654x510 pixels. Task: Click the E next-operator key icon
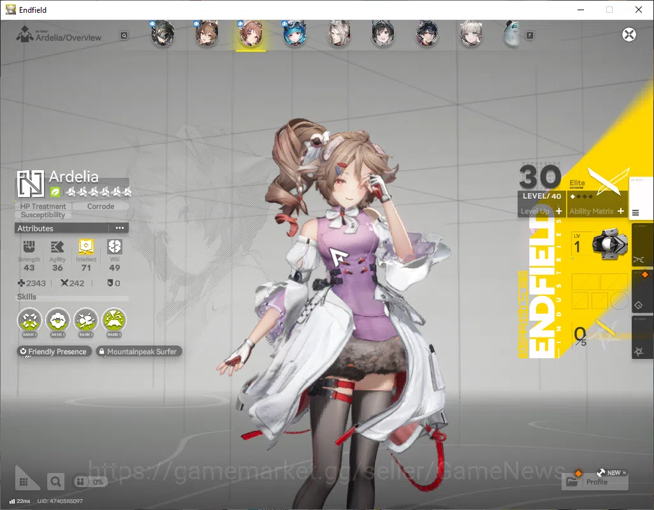coord(530,36)
